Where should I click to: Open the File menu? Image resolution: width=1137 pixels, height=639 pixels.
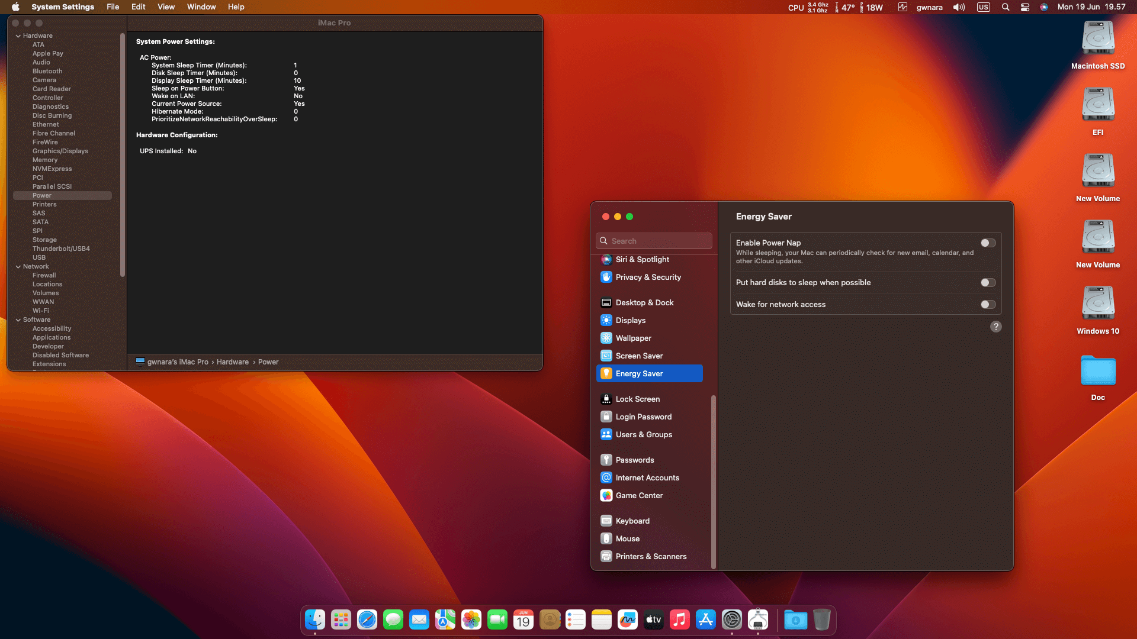pos(113,7)
